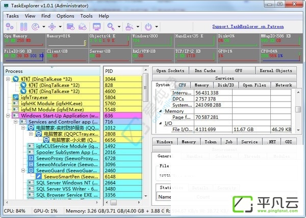Open the Help menu
The height and width of the screenshot is (218, 306).
104,16
